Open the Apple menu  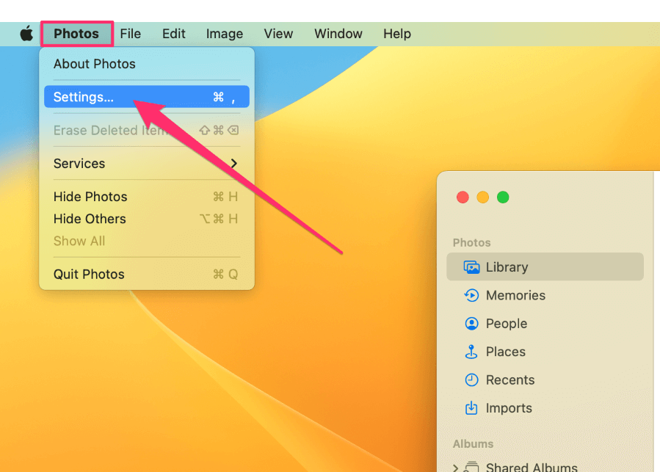[x=26, y=33]
